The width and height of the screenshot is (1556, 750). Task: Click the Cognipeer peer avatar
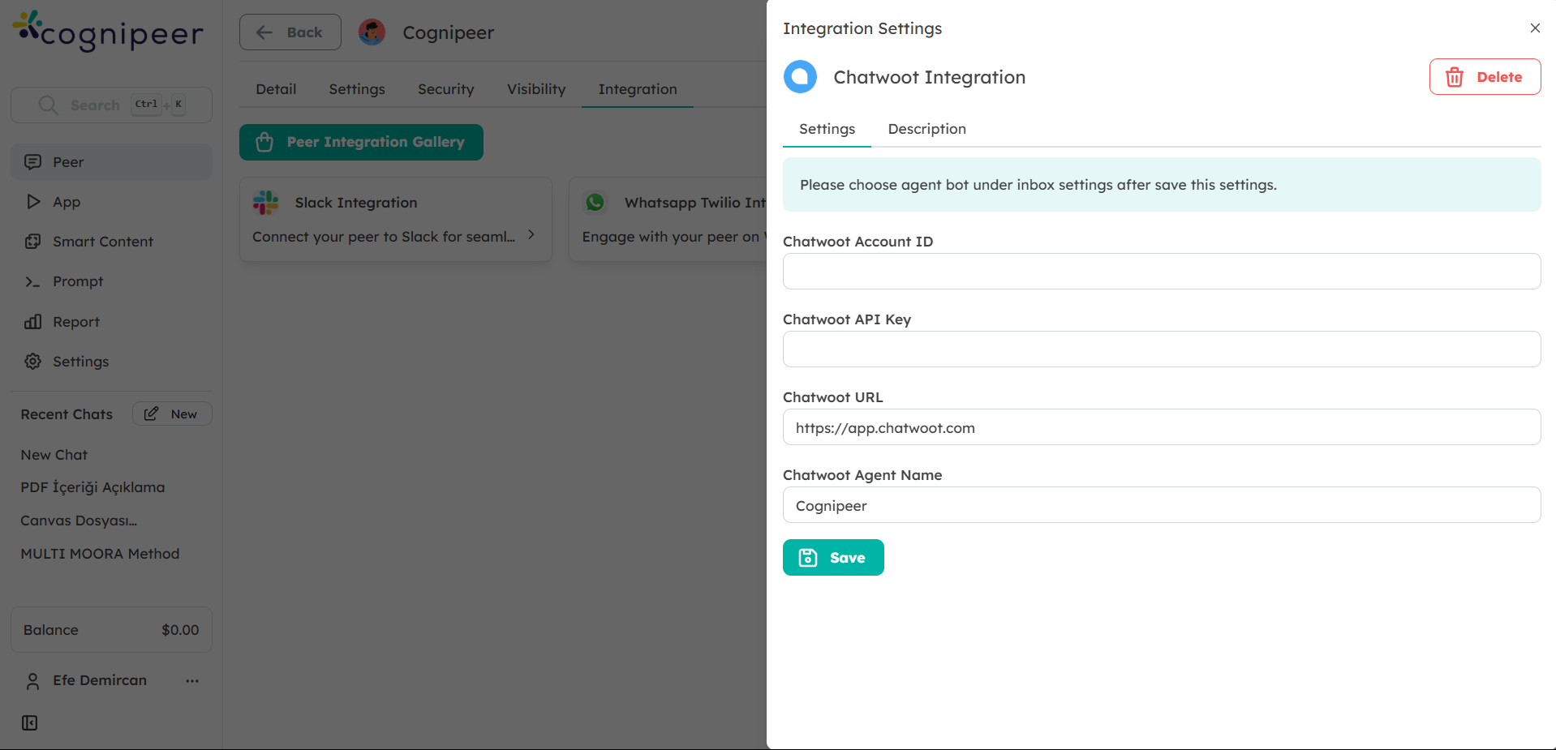coord(372,32)
